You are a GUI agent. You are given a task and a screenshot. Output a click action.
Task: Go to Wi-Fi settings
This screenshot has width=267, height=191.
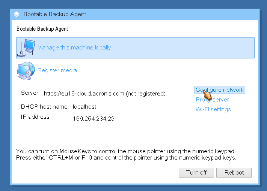(213, 109)
